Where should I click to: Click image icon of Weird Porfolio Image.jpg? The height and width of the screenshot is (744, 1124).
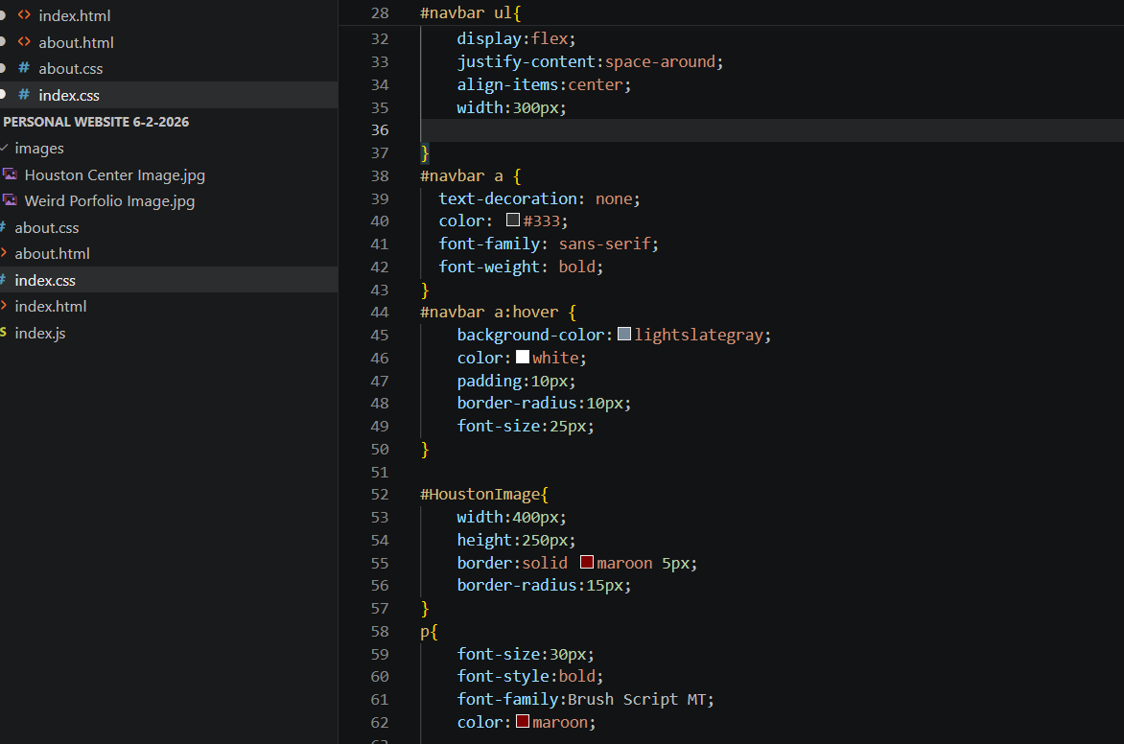click(10, 200)
